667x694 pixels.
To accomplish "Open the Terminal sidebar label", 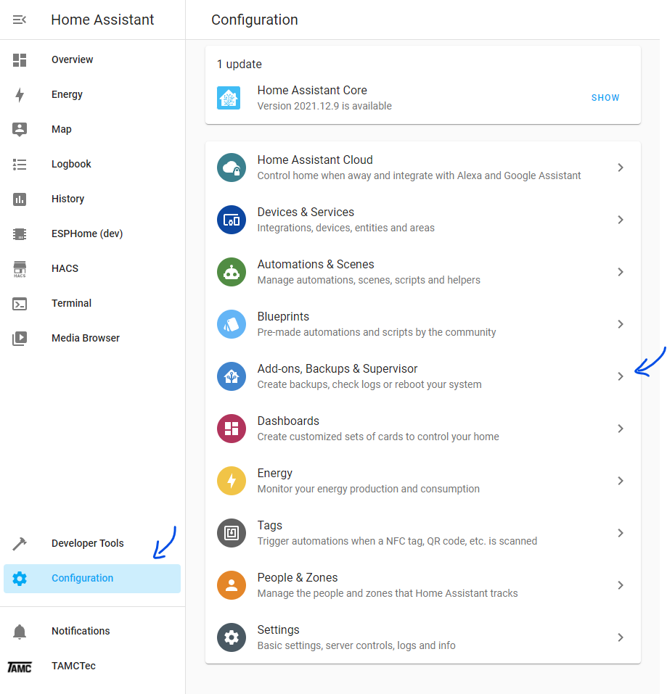I will point(71,304).
